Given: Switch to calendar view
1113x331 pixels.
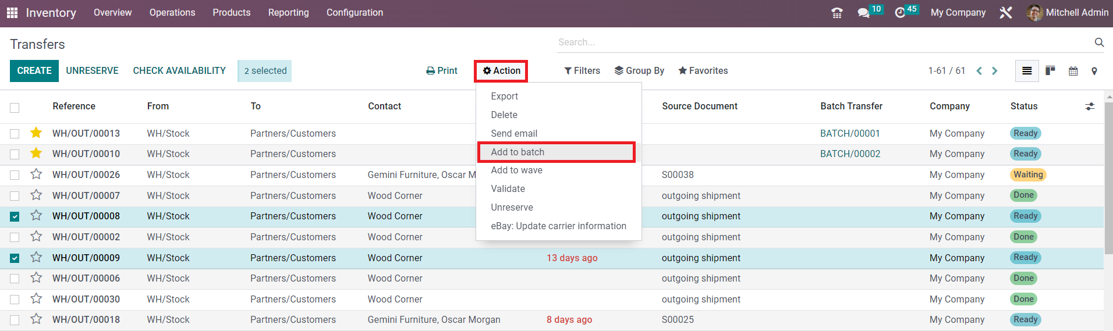Looking at the screenshot, I should [x=1073, y=71].
